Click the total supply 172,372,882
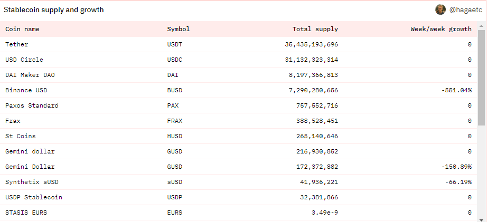The height and width of the screenshot is (222, 488). [x=317, y=167]
